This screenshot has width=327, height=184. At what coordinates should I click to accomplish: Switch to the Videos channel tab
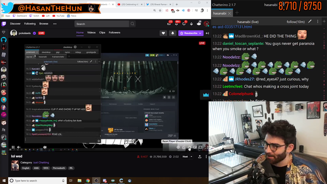tap(91, 33)
